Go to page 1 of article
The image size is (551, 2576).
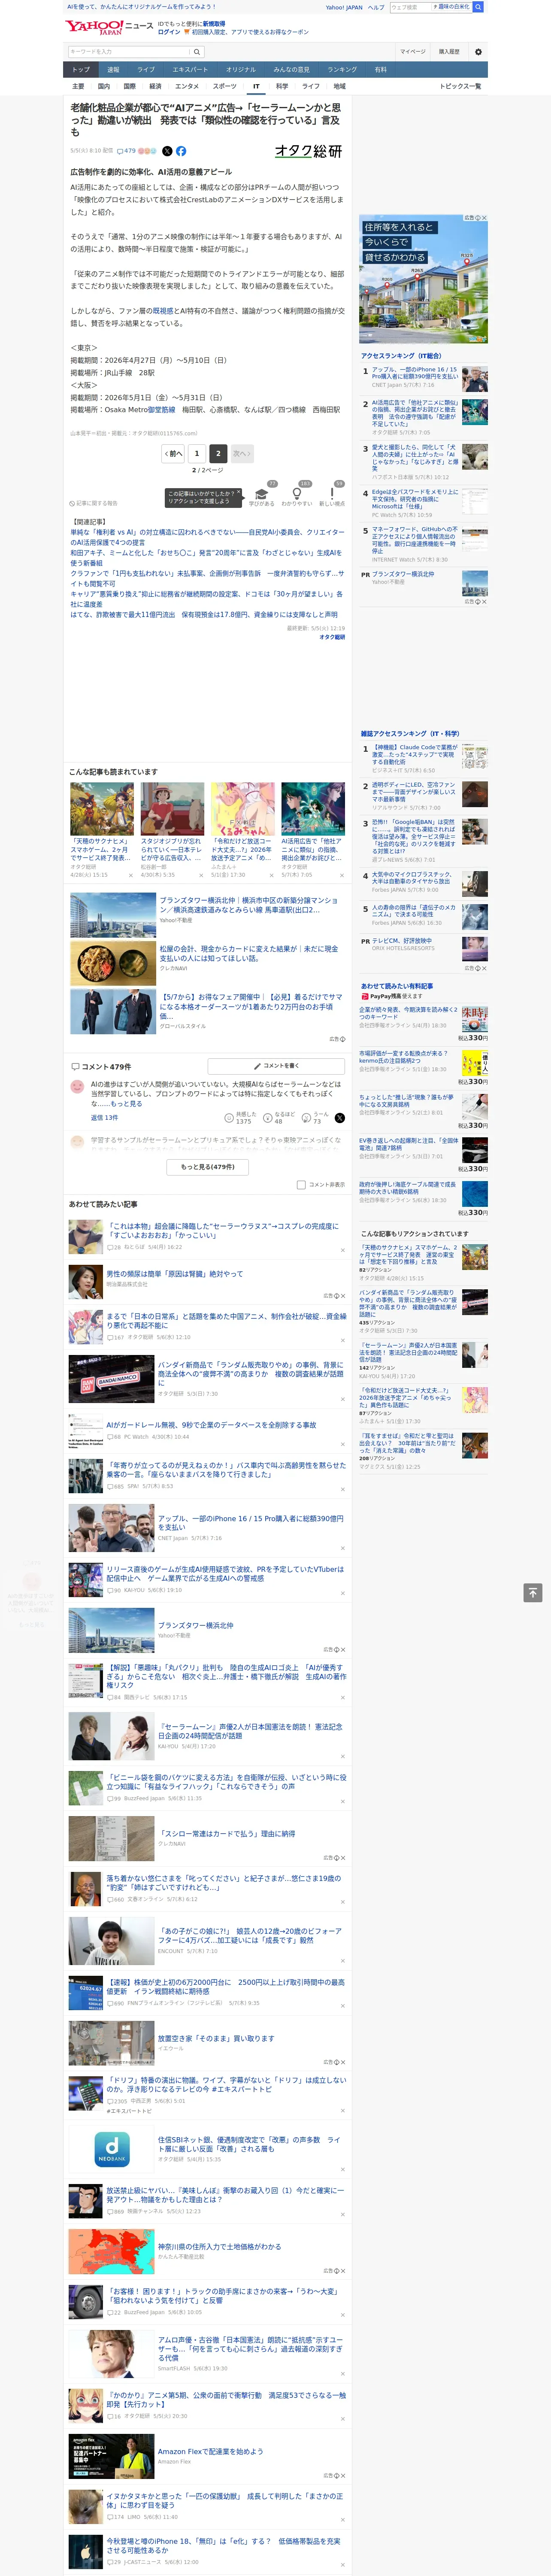[197, 453]
